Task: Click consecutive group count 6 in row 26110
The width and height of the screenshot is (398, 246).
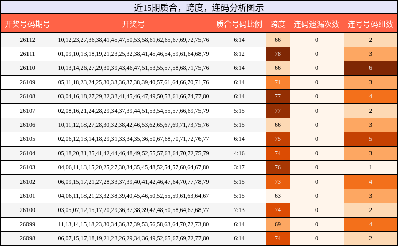Action: click(x=371, y=68)
